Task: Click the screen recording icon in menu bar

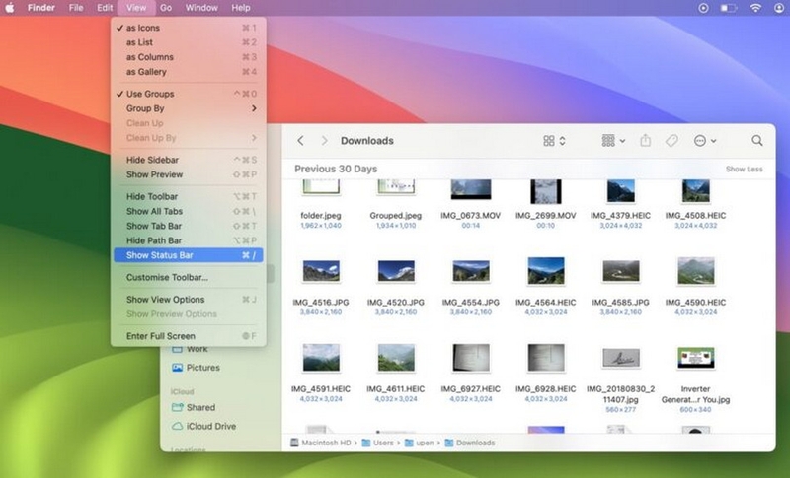Action: (x=703, y=8)
